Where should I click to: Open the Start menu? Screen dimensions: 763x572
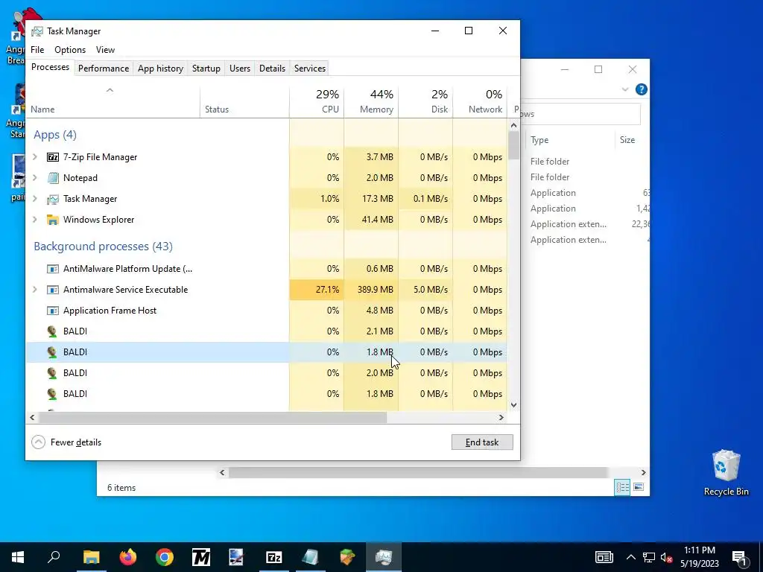click(18, 557)
